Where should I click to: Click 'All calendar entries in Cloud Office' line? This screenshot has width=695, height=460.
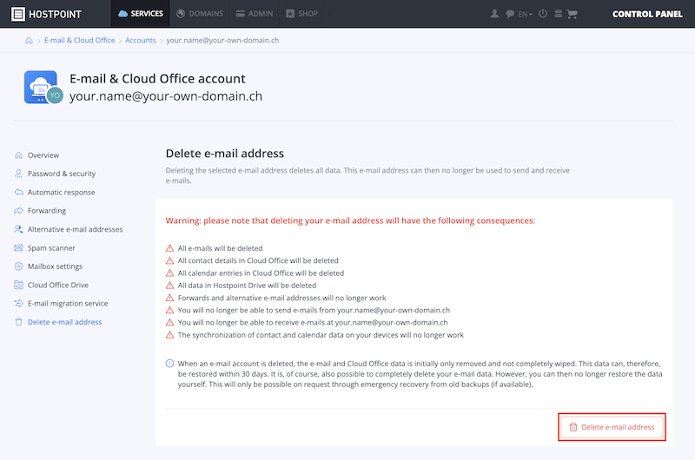click(261, 273)
